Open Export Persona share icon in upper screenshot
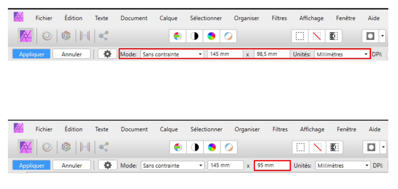Screen dimensions: 398x189 coord(103,36)
